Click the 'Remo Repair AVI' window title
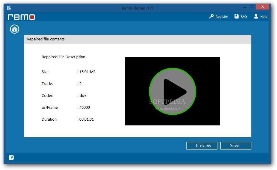 [137, 8]
